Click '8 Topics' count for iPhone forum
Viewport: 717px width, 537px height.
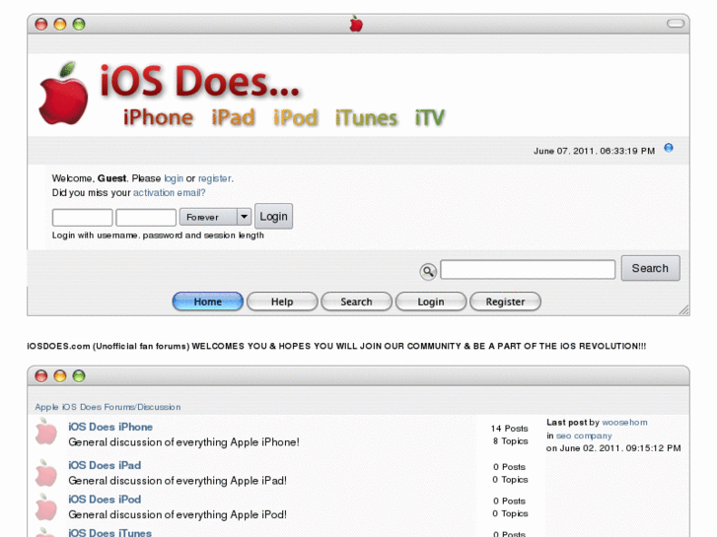click(510, 441)
